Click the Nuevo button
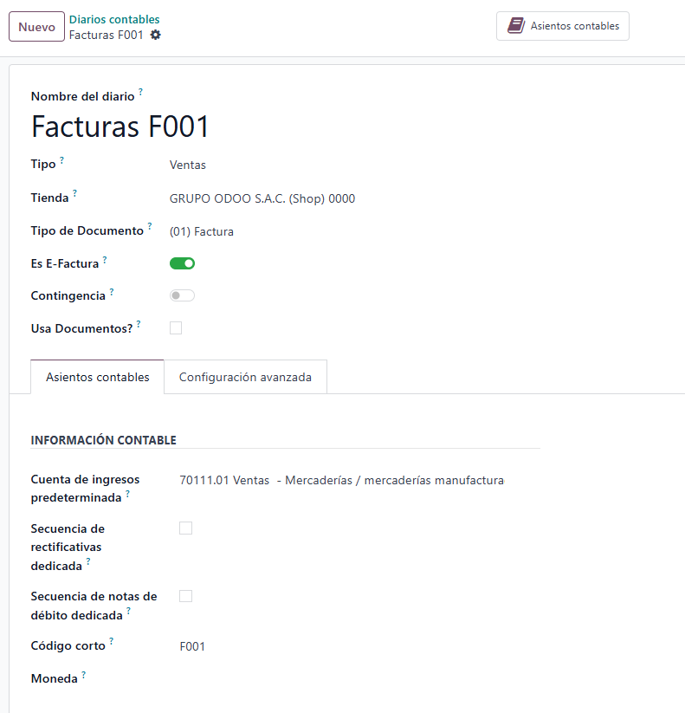 (37, 27)
